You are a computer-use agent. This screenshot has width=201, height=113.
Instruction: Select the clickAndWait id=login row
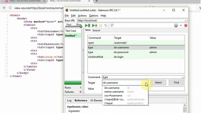click(x=136, y=57)
